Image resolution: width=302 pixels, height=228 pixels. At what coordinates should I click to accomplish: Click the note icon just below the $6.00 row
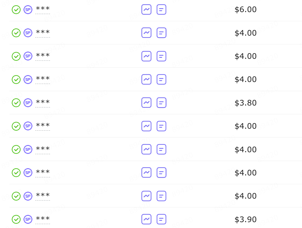click(x=161, y=33)
